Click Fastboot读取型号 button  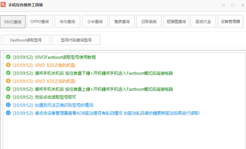[x=26, y=40]
